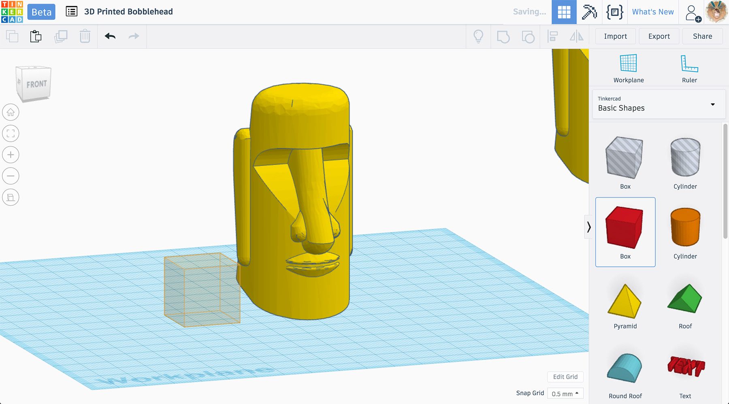Open the What's New page
This screenshot has height=404, width=729.
(652, 12)
